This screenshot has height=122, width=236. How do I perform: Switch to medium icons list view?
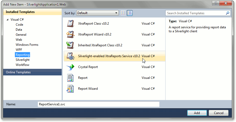[x=130, y=13]
